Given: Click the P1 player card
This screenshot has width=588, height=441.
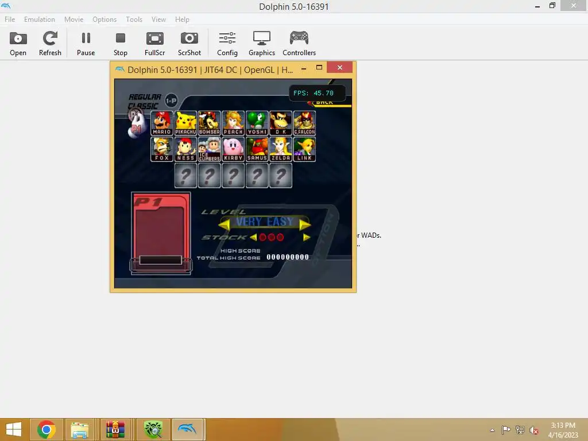Looking at the screenshot, I should coord(161,233).
